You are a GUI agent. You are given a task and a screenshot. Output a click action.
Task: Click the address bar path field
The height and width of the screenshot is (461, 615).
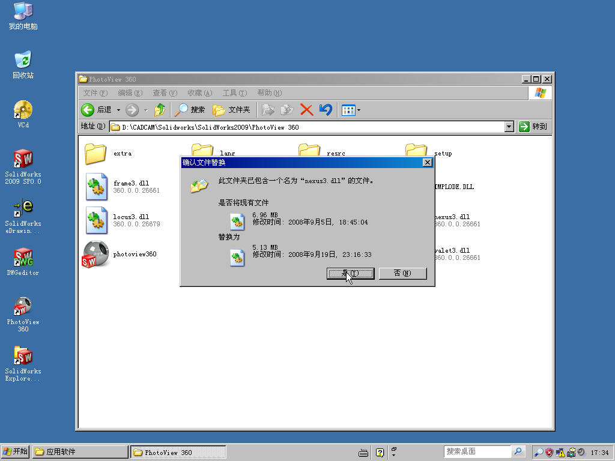[x=307, y=127]
